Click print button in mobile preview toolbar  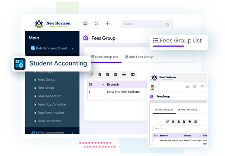coord(190,122)
